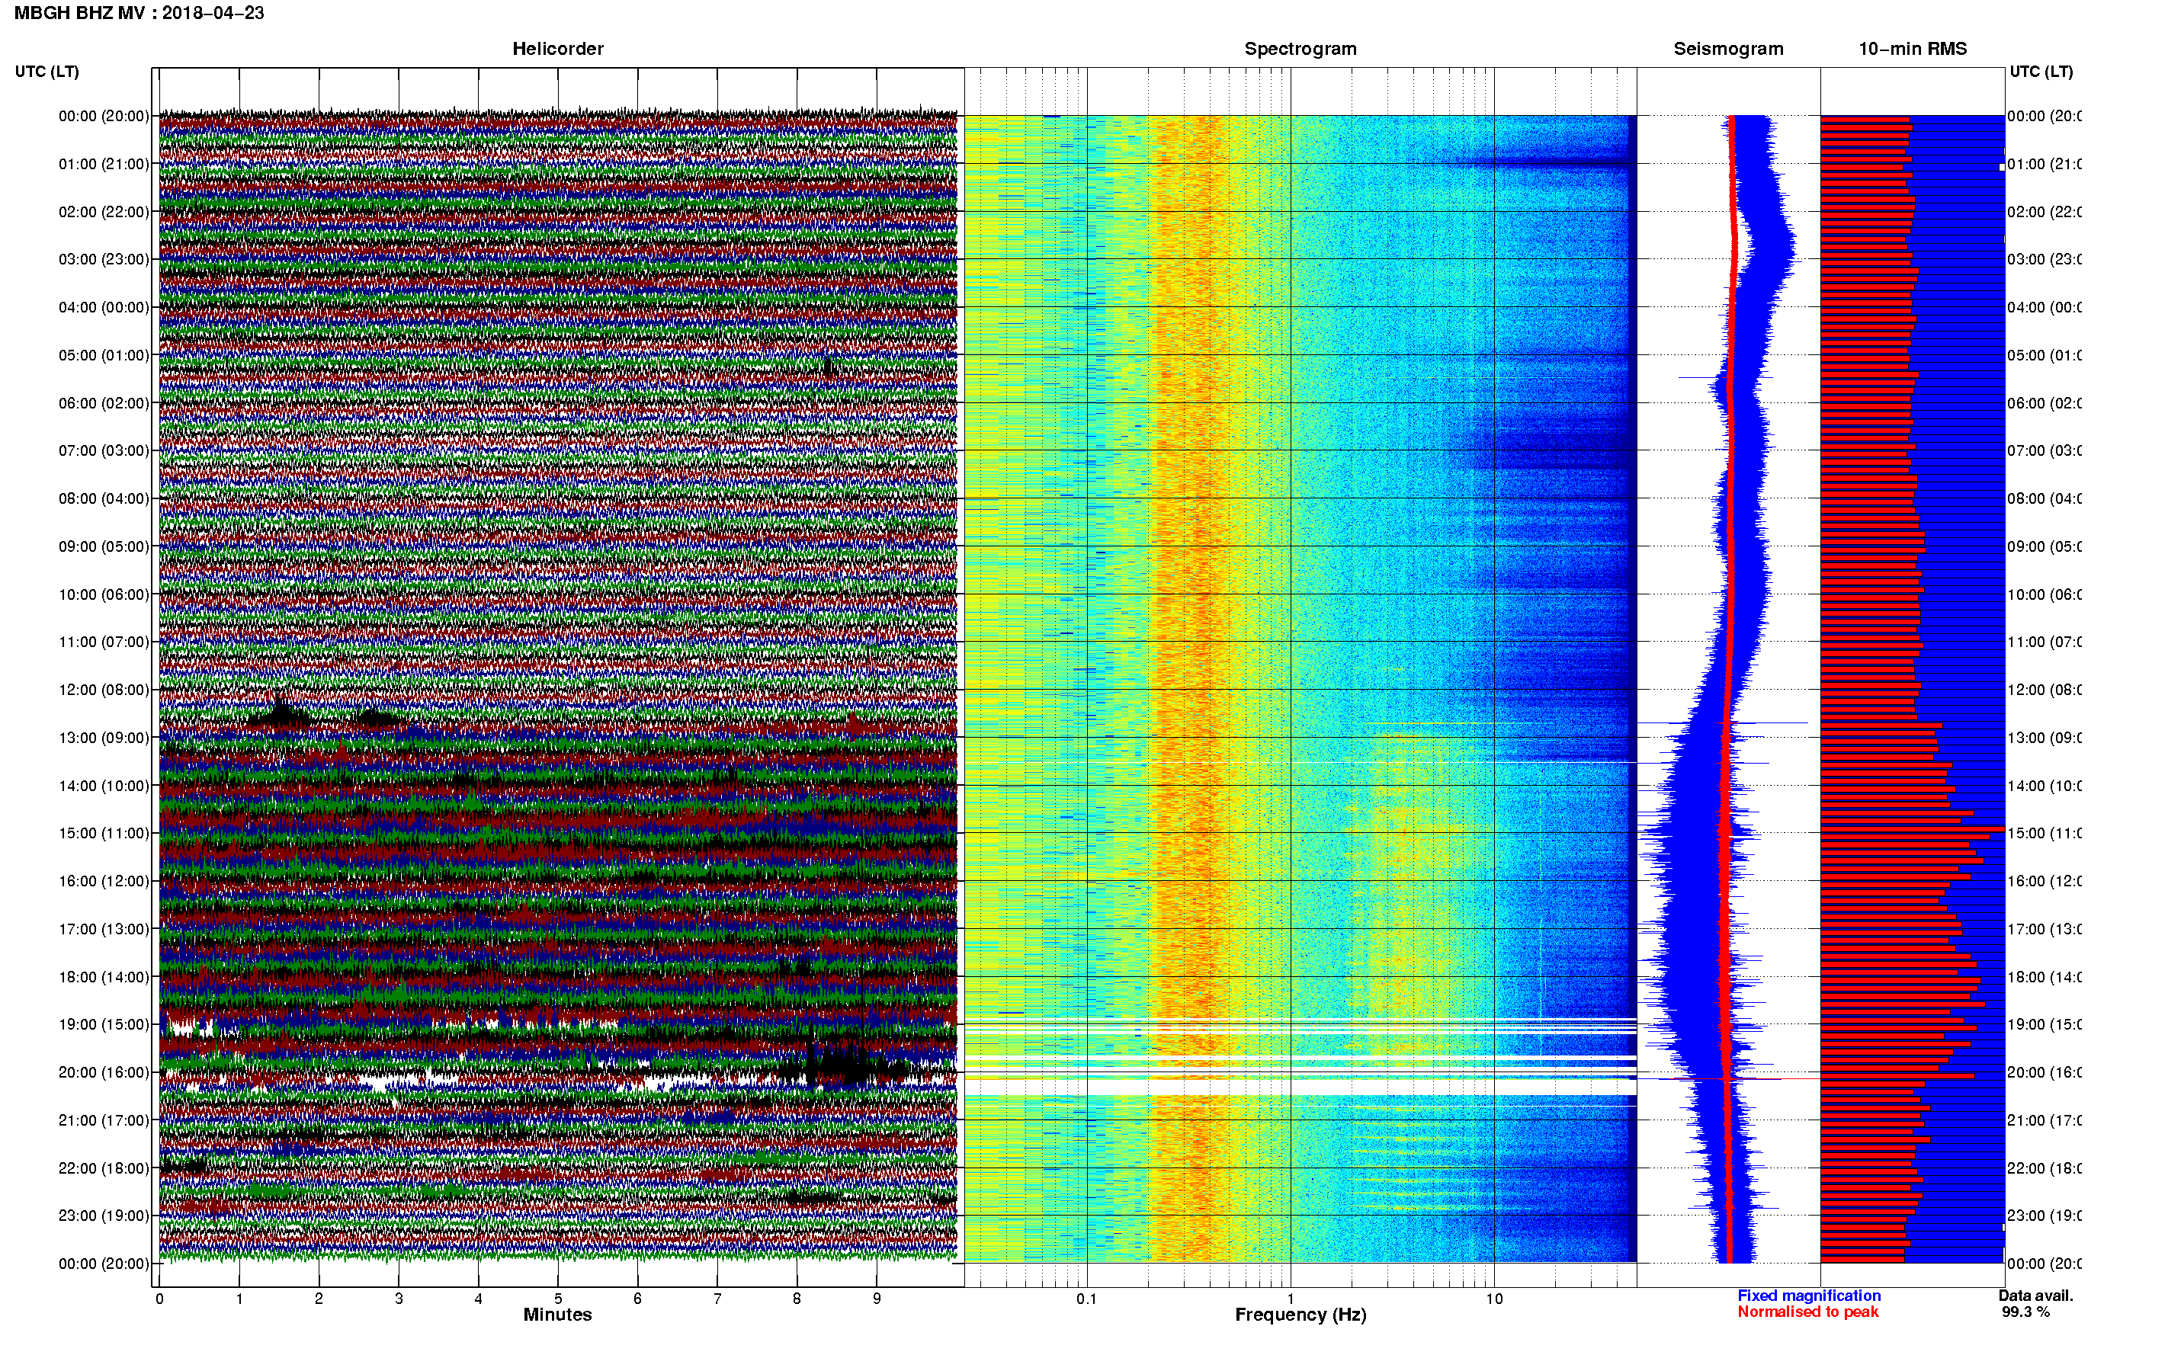2168x1355 pixels.
Task: Click the 'Minutes' x-axis label
Action: (x=557, y=1315)
